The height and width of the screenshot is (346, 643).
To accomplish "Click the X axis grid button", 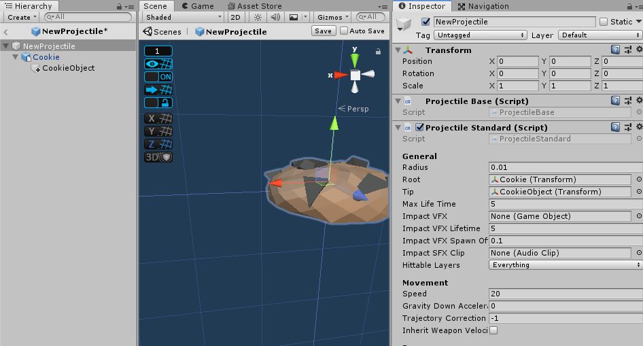I will pos(158,118).
